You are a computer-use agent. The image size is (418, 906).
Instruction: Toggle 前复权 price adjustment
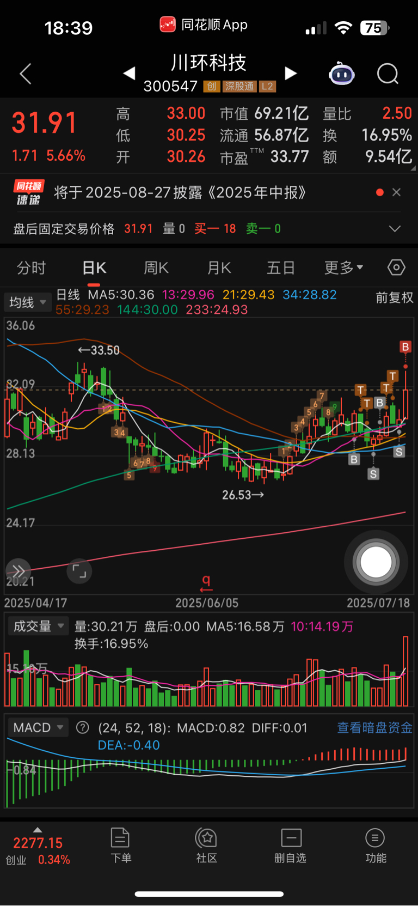click(x=395, y=297)
